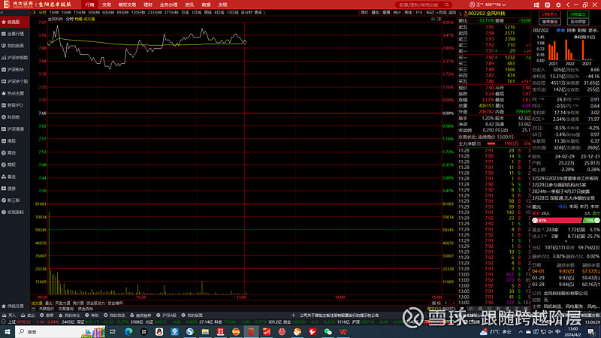Expand 更多 chart period options

259,13
